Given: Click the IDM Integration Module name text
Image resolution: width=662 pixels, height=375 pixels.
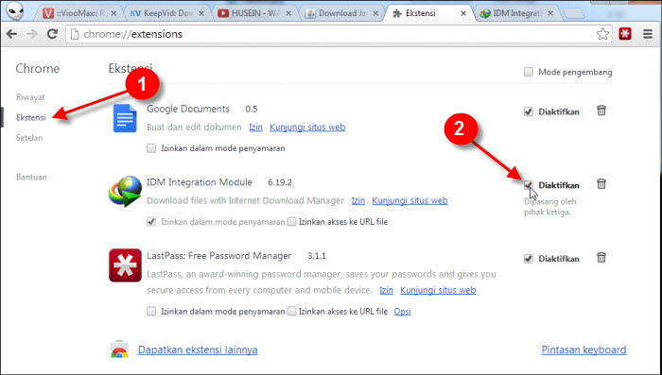Looking at the screenshot, I should pyautogui.click(x=200, y=182).
